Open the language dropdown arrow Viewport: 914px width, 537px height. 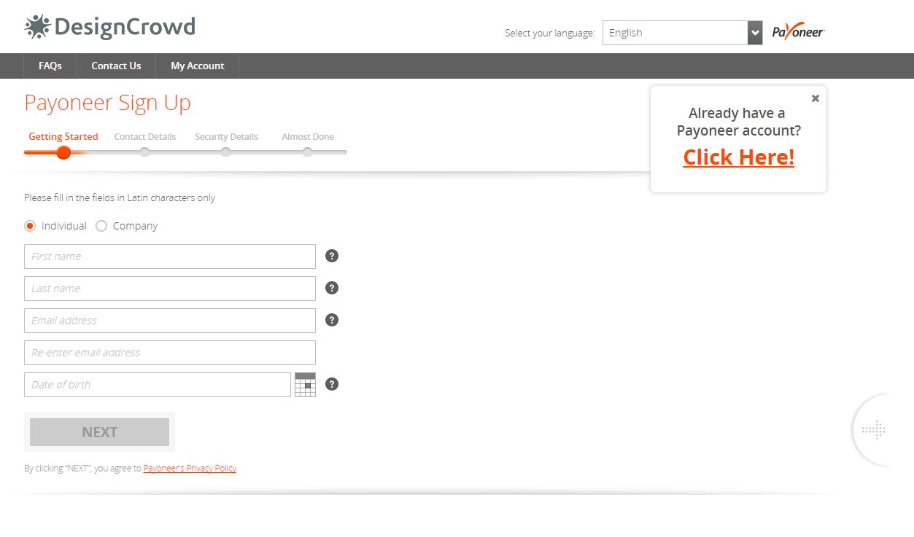pos(755,33)
